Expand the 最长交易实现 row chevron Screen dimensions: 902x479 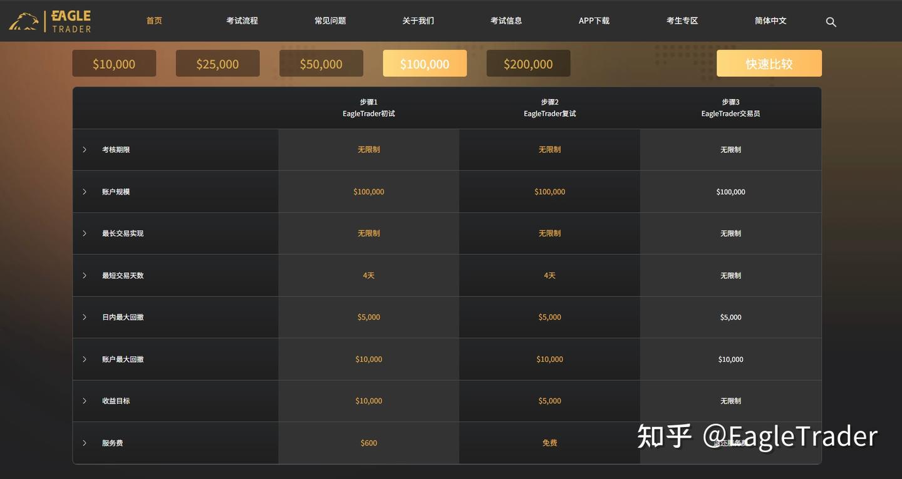[x=85, y=234]
